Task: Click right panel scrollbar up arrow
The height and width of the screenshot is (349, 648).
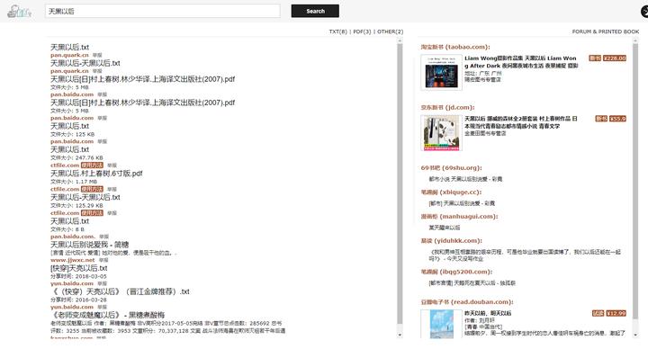Action: point(635,40)
